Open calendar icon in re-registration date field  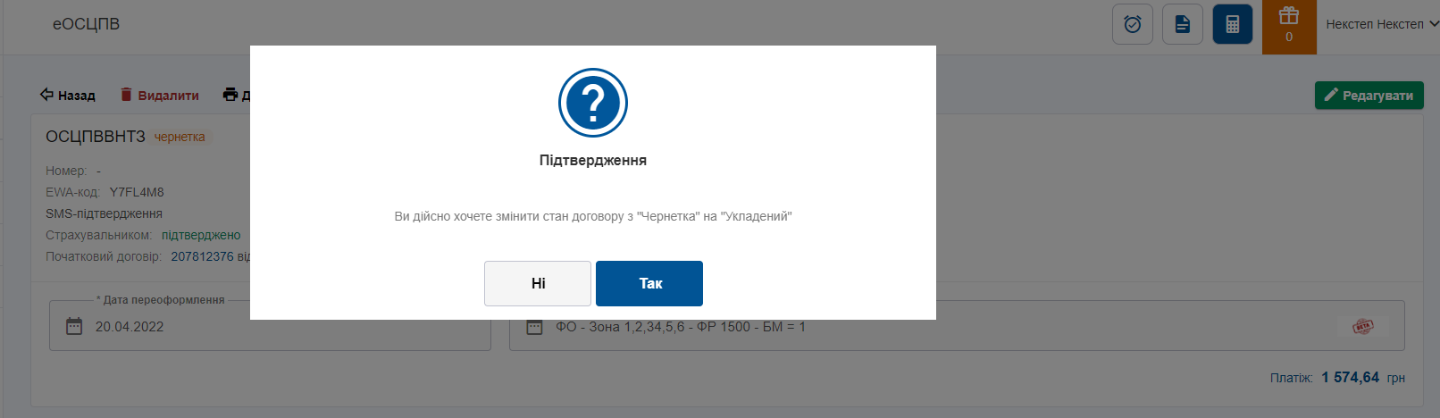click(74, 326)
